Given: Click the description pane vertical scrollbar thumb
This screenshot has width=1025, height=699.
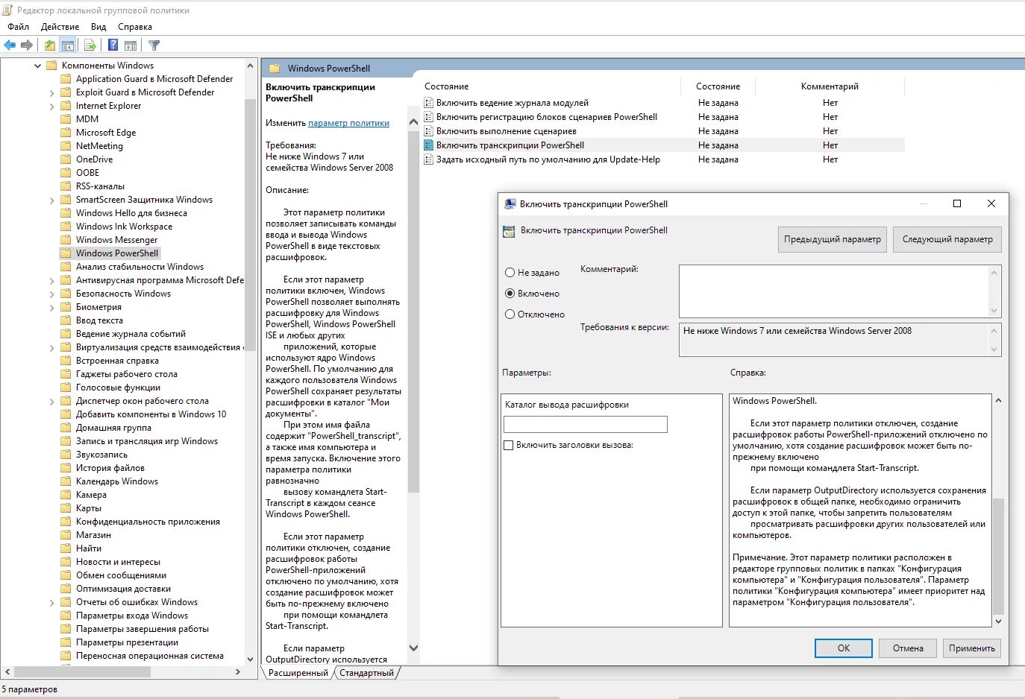Looking at the screenshot, I should coord(413,312).
